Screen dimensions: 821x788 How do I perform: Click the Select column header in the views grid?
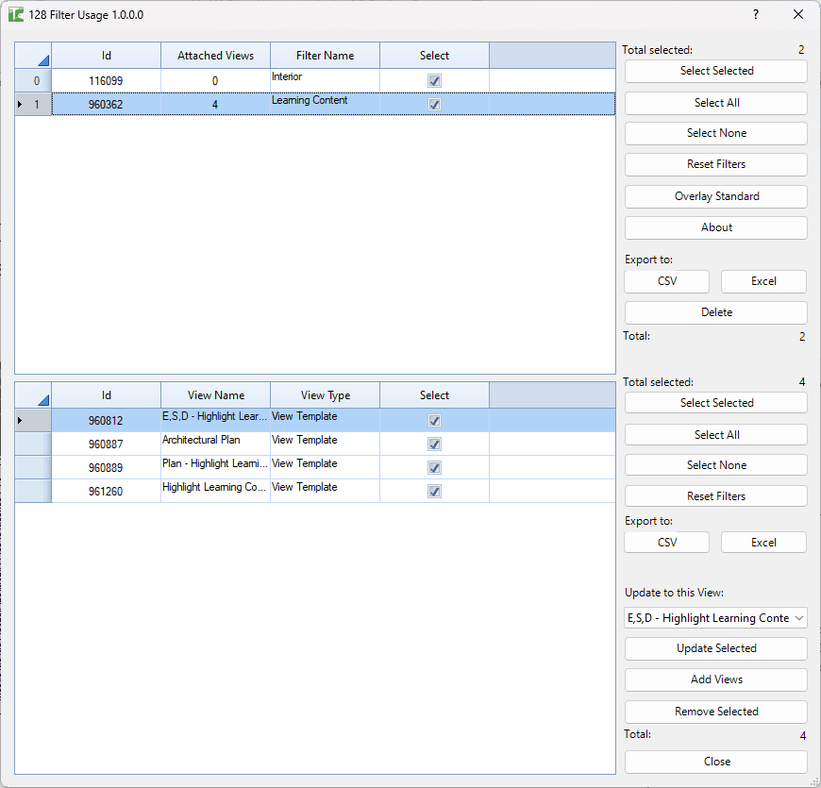[435, 395]
